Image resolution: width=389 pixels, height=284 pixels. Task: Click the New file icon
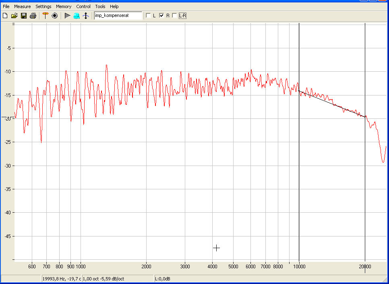(5, 16)
